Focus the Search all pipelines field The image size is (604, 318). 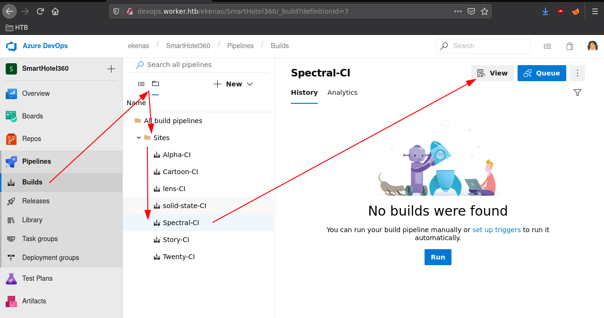click(x=202, y=65)
